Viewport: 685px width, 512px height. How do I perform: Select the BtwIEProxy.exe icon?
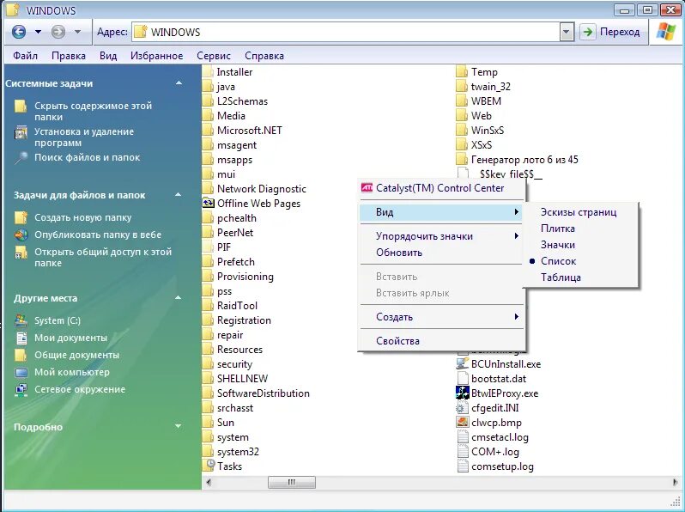[462, 393]
